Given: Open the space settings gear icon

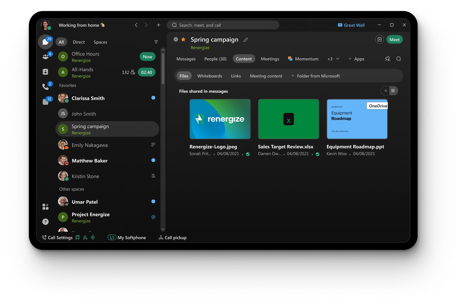Looking at the screenshot, I should pos(176,39).
